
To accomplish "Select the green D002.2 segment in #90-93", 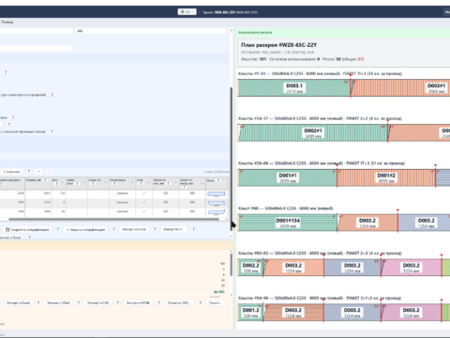I will [x=250, y=268].
